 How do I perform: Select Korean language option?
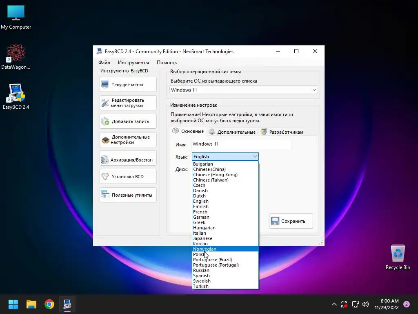point(225,244)
